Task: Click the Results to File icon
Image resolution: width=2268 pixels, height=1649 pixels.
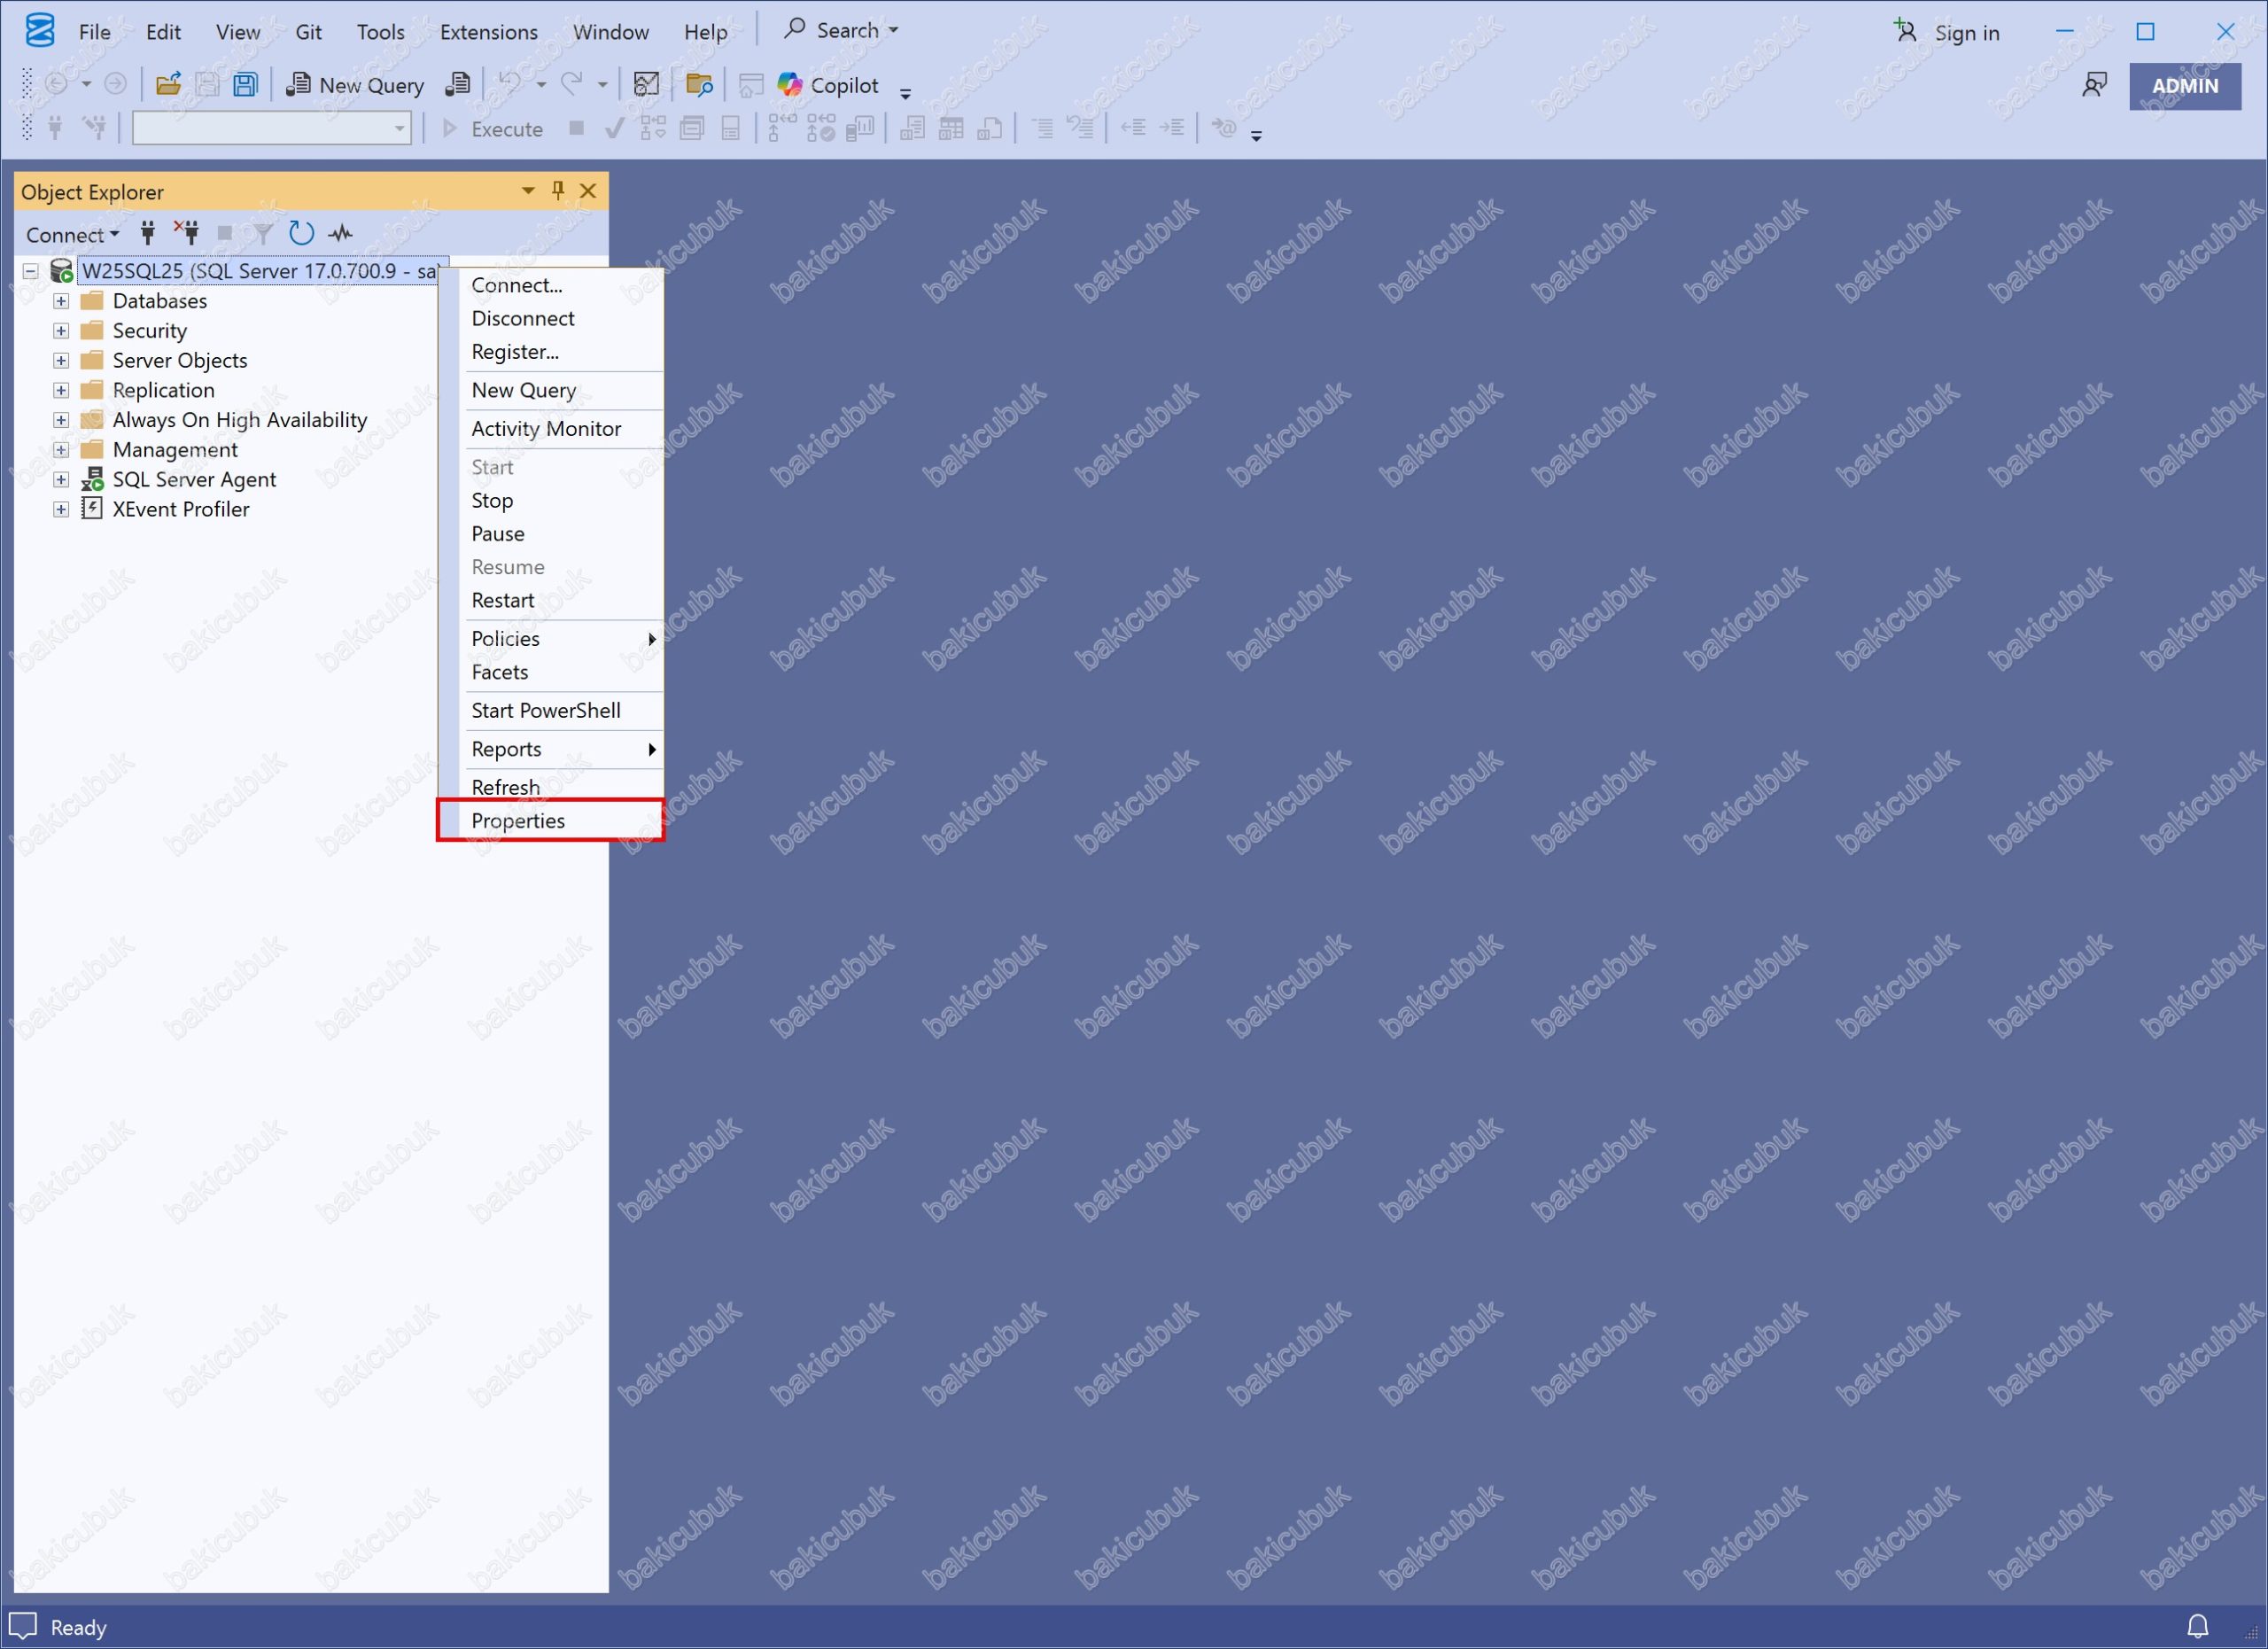Action: [x=989, y=128]
